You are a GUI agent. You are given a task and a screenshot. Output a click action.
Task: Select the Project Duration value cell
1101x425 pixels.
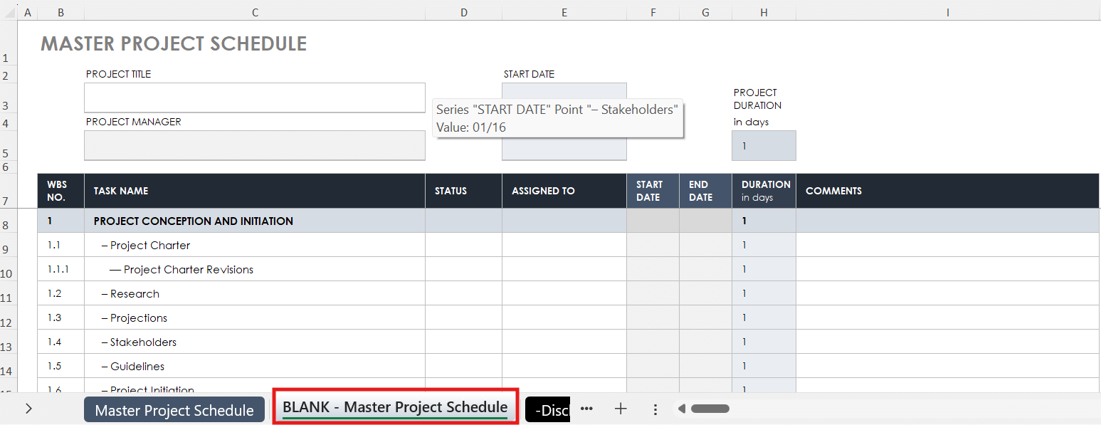click(764, 146)
